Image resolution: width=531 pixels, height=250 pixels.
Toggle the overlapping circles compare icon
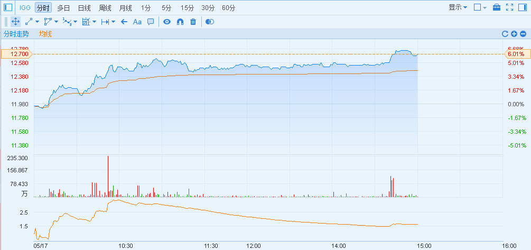tap(210, 22)
